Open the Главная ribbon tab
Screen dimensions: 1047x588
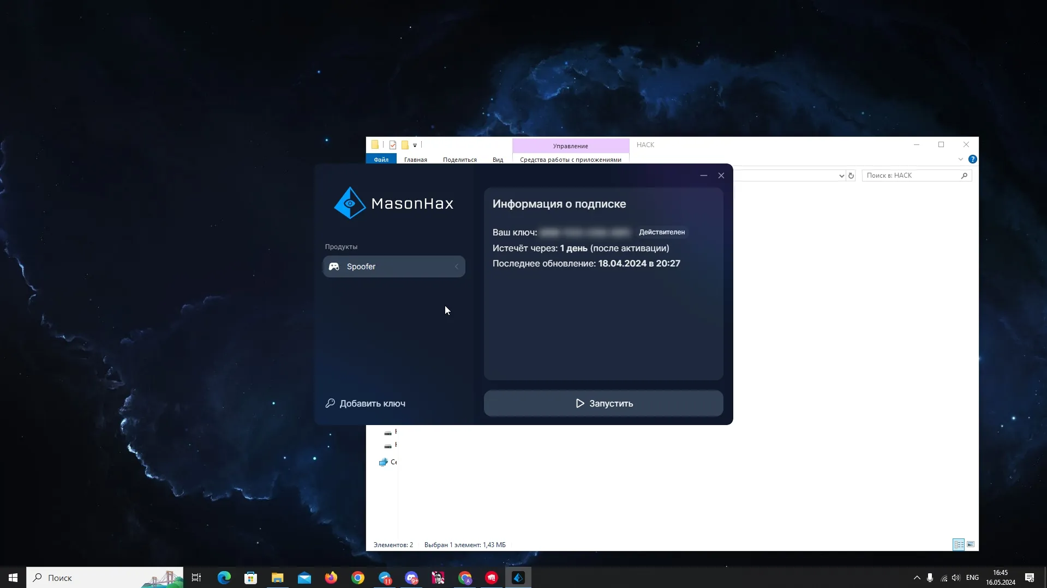pyautogui.click(x=415, y=160)
